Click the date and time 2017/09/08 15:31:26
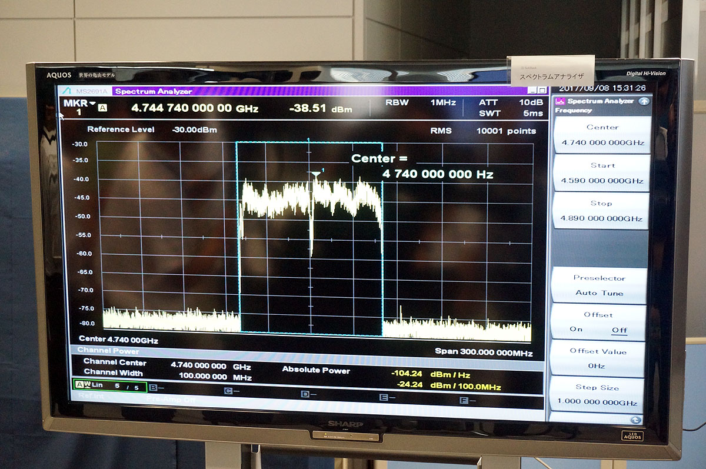 point(602,88)
